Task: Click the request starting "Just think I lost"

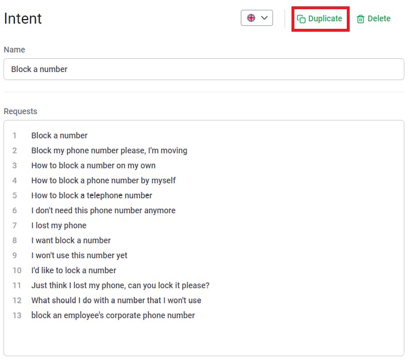Action: click(x=120, y=285)
